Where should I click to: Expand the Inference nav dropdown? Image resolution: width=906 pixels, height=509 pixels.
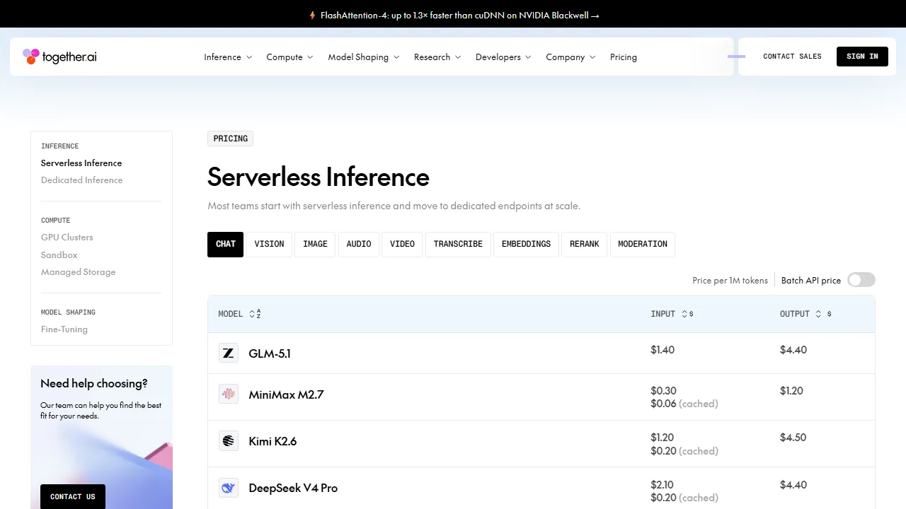point(228,57)
